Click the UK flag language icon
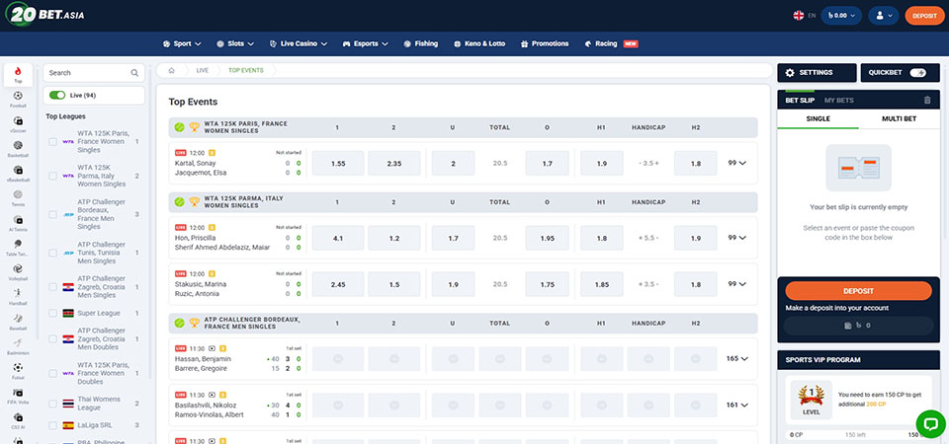Screen dimensions: 949x444 click(799, 16)
